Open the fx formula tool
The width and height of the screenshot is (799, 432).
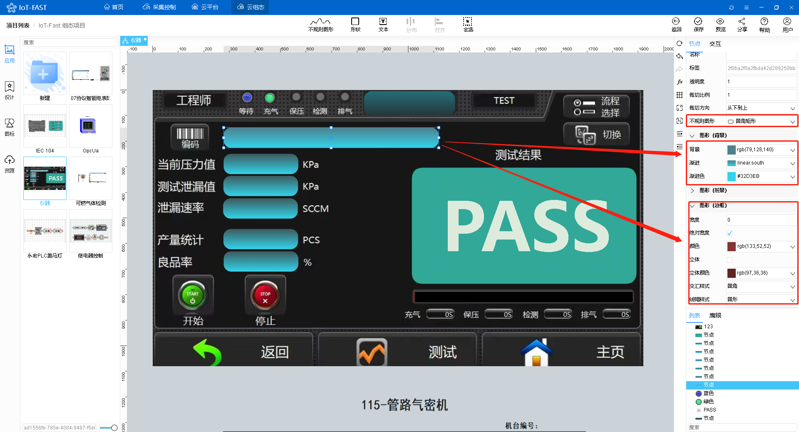coord(680,82)
